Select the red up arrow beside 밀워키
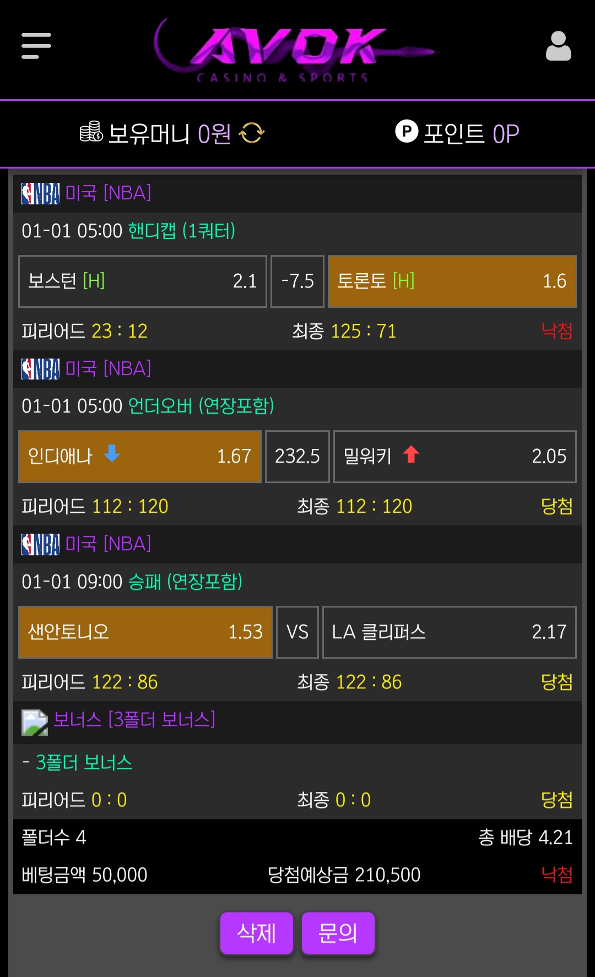Screen dimensions: 595x977 pyautogui.click(x=411, y=454)
